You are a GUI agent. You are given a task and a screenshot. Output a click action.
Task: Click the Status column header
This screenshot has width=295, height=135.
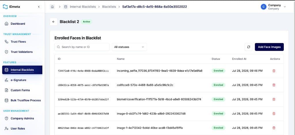(x=215, y=59)
